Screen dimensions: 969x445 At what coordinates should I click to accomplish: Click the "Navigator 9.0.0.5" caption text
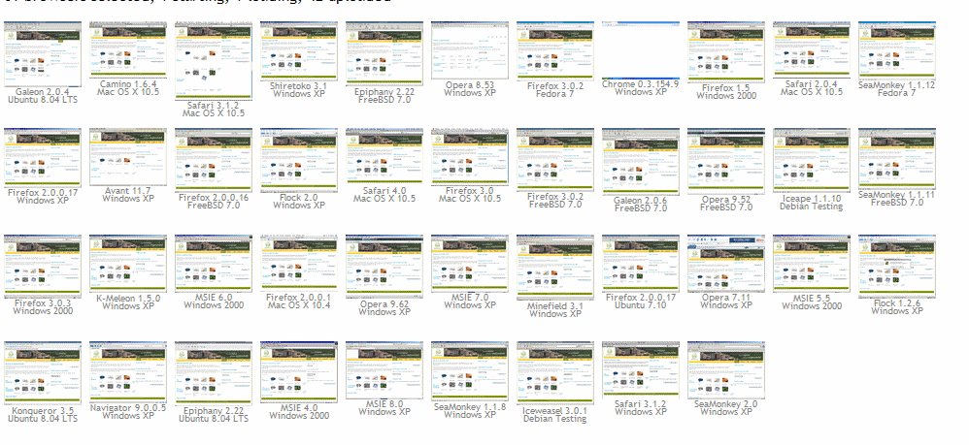pyautogui.click(x=128, y=407)
